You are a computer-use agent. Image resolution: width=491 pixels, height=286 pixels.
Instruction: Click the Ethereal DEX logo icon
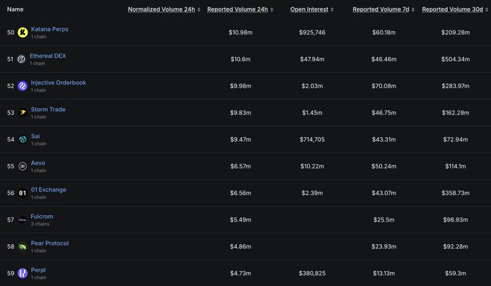[x=21, y=59]
